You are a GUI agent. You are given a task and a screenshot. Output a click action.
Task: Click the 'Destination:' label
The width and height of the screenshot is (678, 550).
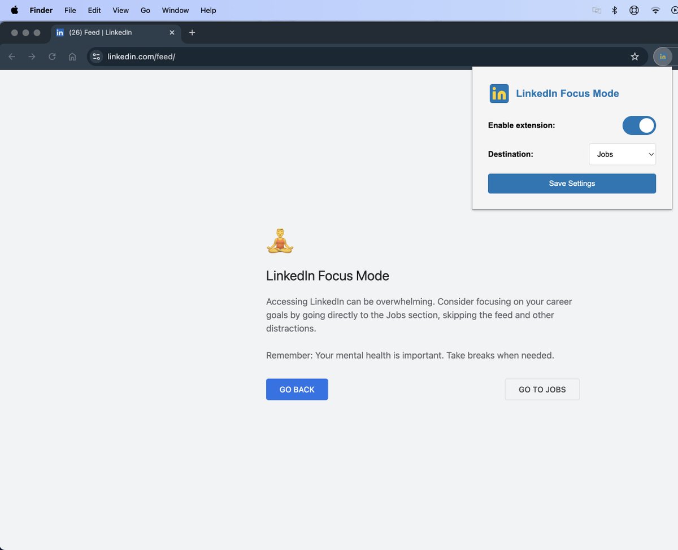[511, 154]
